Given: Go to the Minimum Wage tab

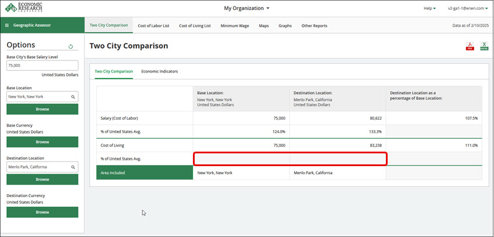Looking at the screenshot, I should pos(235,26).
